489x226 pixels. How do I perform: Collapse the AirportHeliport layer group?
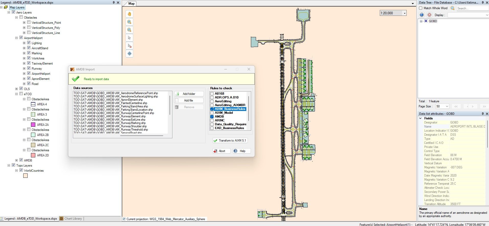(16, 38)
